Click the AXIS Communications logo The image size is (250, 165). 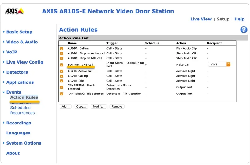pyautogui.click(x=15, y=11)
